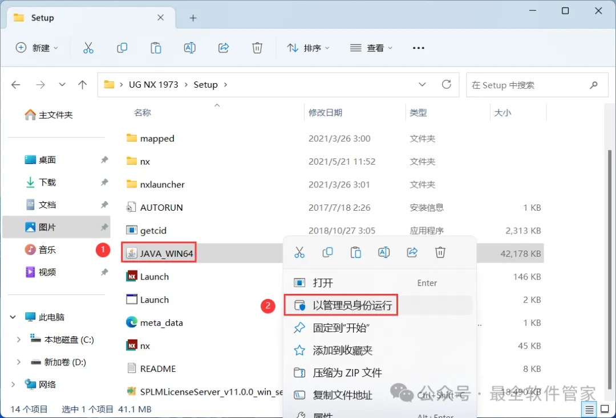Click UG NX 1973 in the breadcrumb
This screenshot has width=616, height=418.
click(x=153, y=85)
